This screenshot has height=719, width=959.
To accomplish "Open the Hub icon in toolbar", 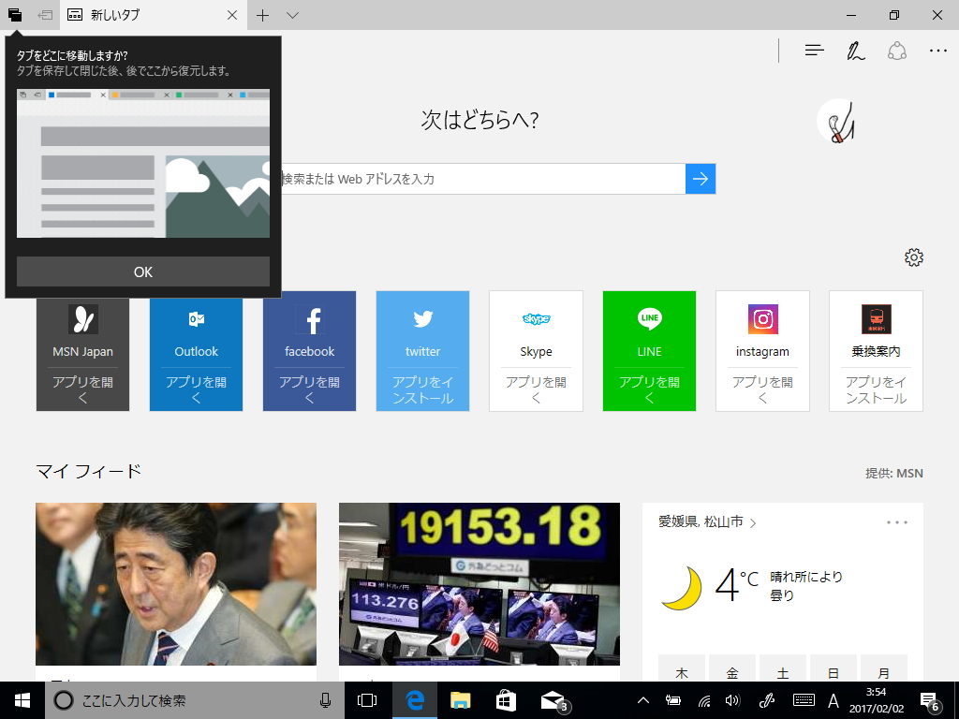I will pos(814,51).
